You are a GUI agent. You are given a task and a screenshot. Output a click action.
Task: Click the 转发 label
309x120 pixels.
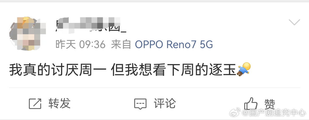point(59,103)
